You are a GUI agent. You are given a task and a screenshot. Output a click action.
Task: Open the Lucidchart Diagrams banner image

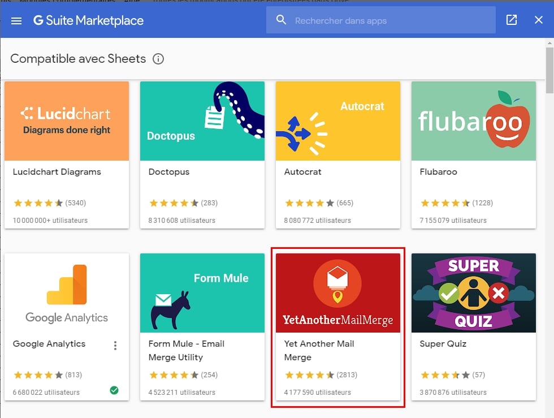pos(67,121)
